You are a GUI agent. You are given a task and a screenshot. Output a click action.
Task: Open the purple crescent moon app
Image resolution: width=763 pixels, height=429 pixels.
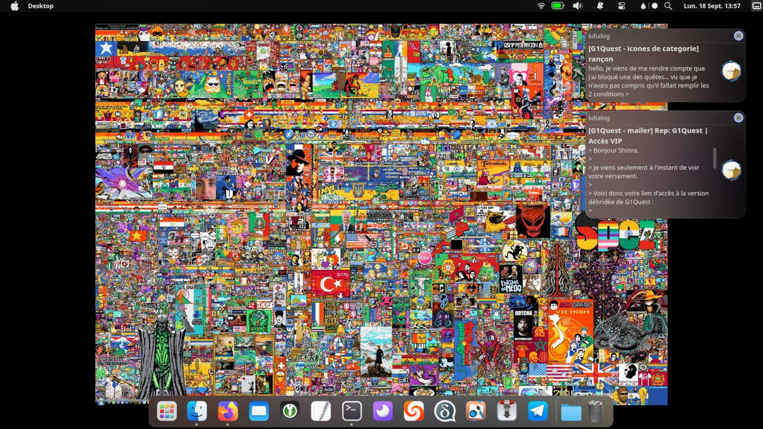coord(383,411)
